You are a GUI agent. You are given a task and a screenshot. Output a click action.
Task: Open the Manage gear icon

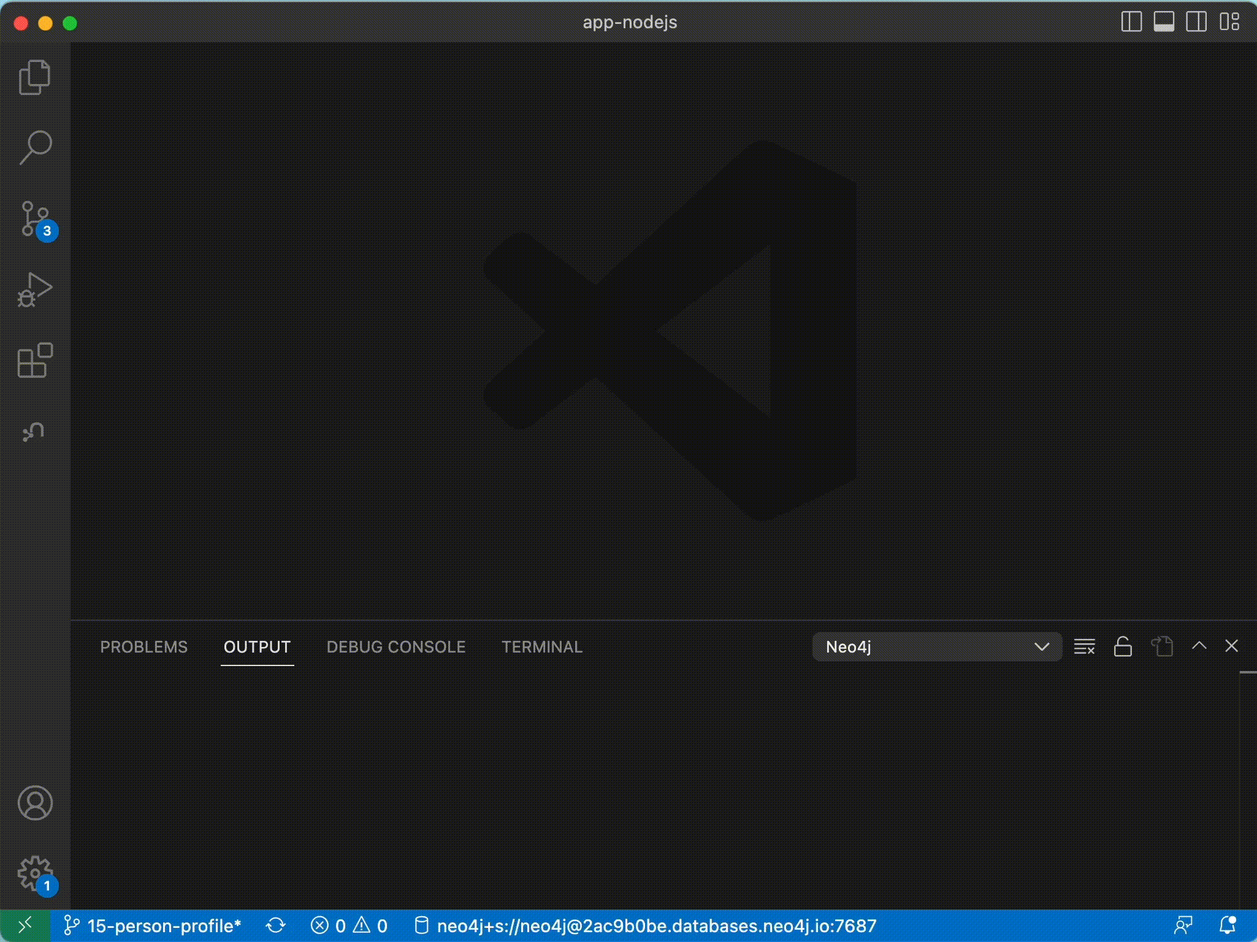click(x=37, y=875)
